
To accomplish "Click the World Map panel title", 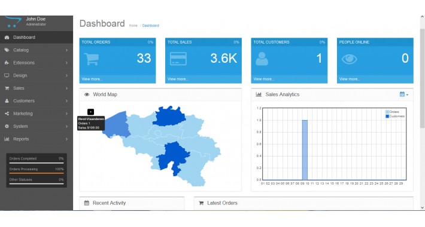I will tap(105, 94).
